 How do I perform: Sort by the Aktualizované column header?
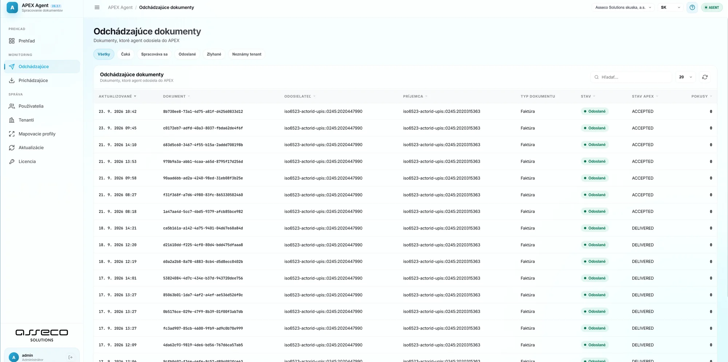pos(117,97)
